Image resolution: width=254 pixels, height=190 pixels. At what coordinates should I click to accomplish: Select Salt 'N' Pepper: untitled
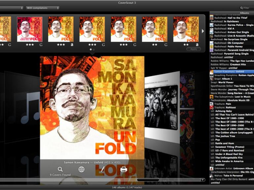point(232,68)
